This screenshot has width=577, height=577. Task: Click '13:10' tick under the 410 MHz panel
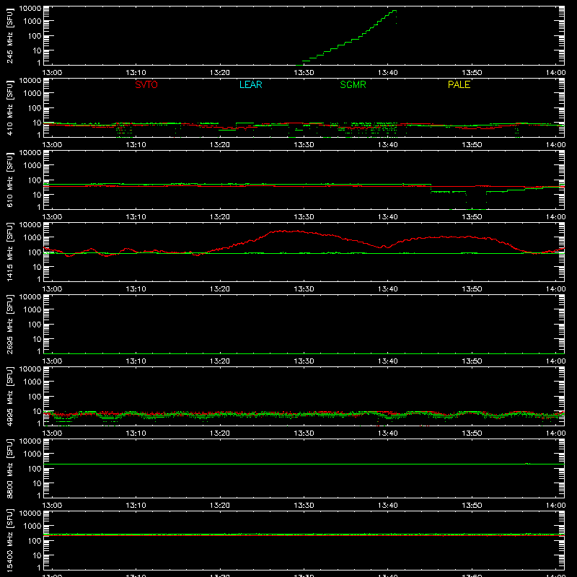pyautogui.click(x=136, y=145)
